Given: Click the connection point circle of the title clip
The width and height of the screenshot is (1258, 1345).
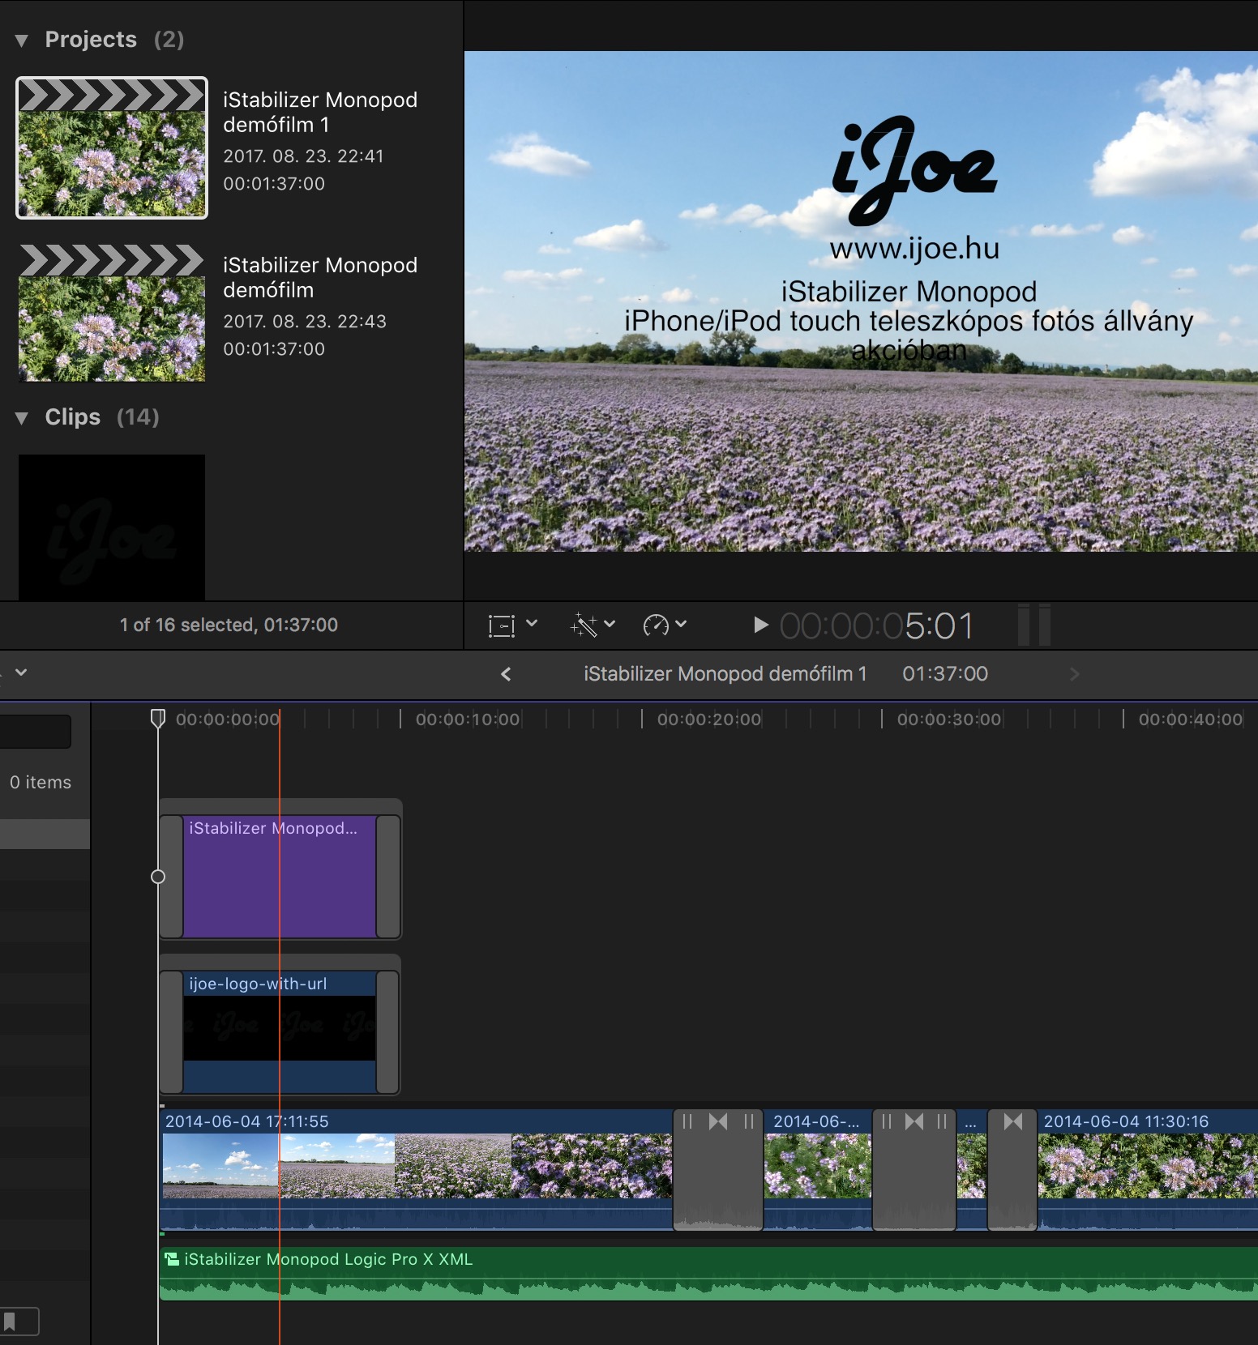Looking at the screenshot, I should pos(158,877).
